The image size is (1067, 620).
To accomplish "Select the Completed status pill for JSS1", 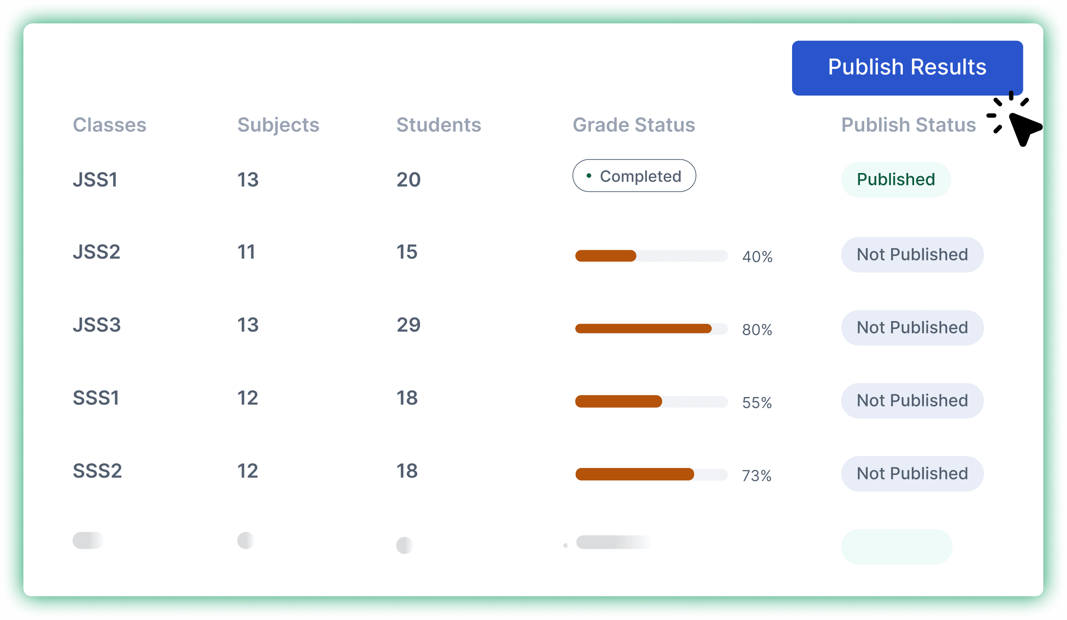I will tap(634, 175).
